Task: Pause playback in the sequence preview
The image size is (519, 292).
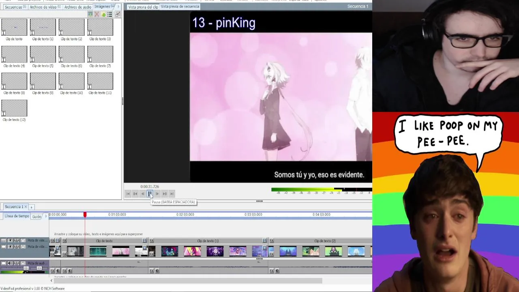Action: tap(150, 194)
